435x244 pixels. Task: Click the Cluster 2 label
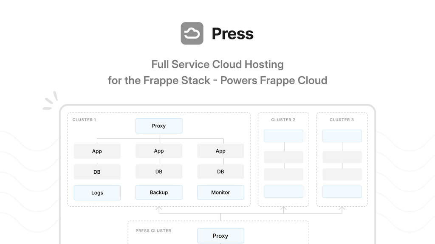click(283, 120)
